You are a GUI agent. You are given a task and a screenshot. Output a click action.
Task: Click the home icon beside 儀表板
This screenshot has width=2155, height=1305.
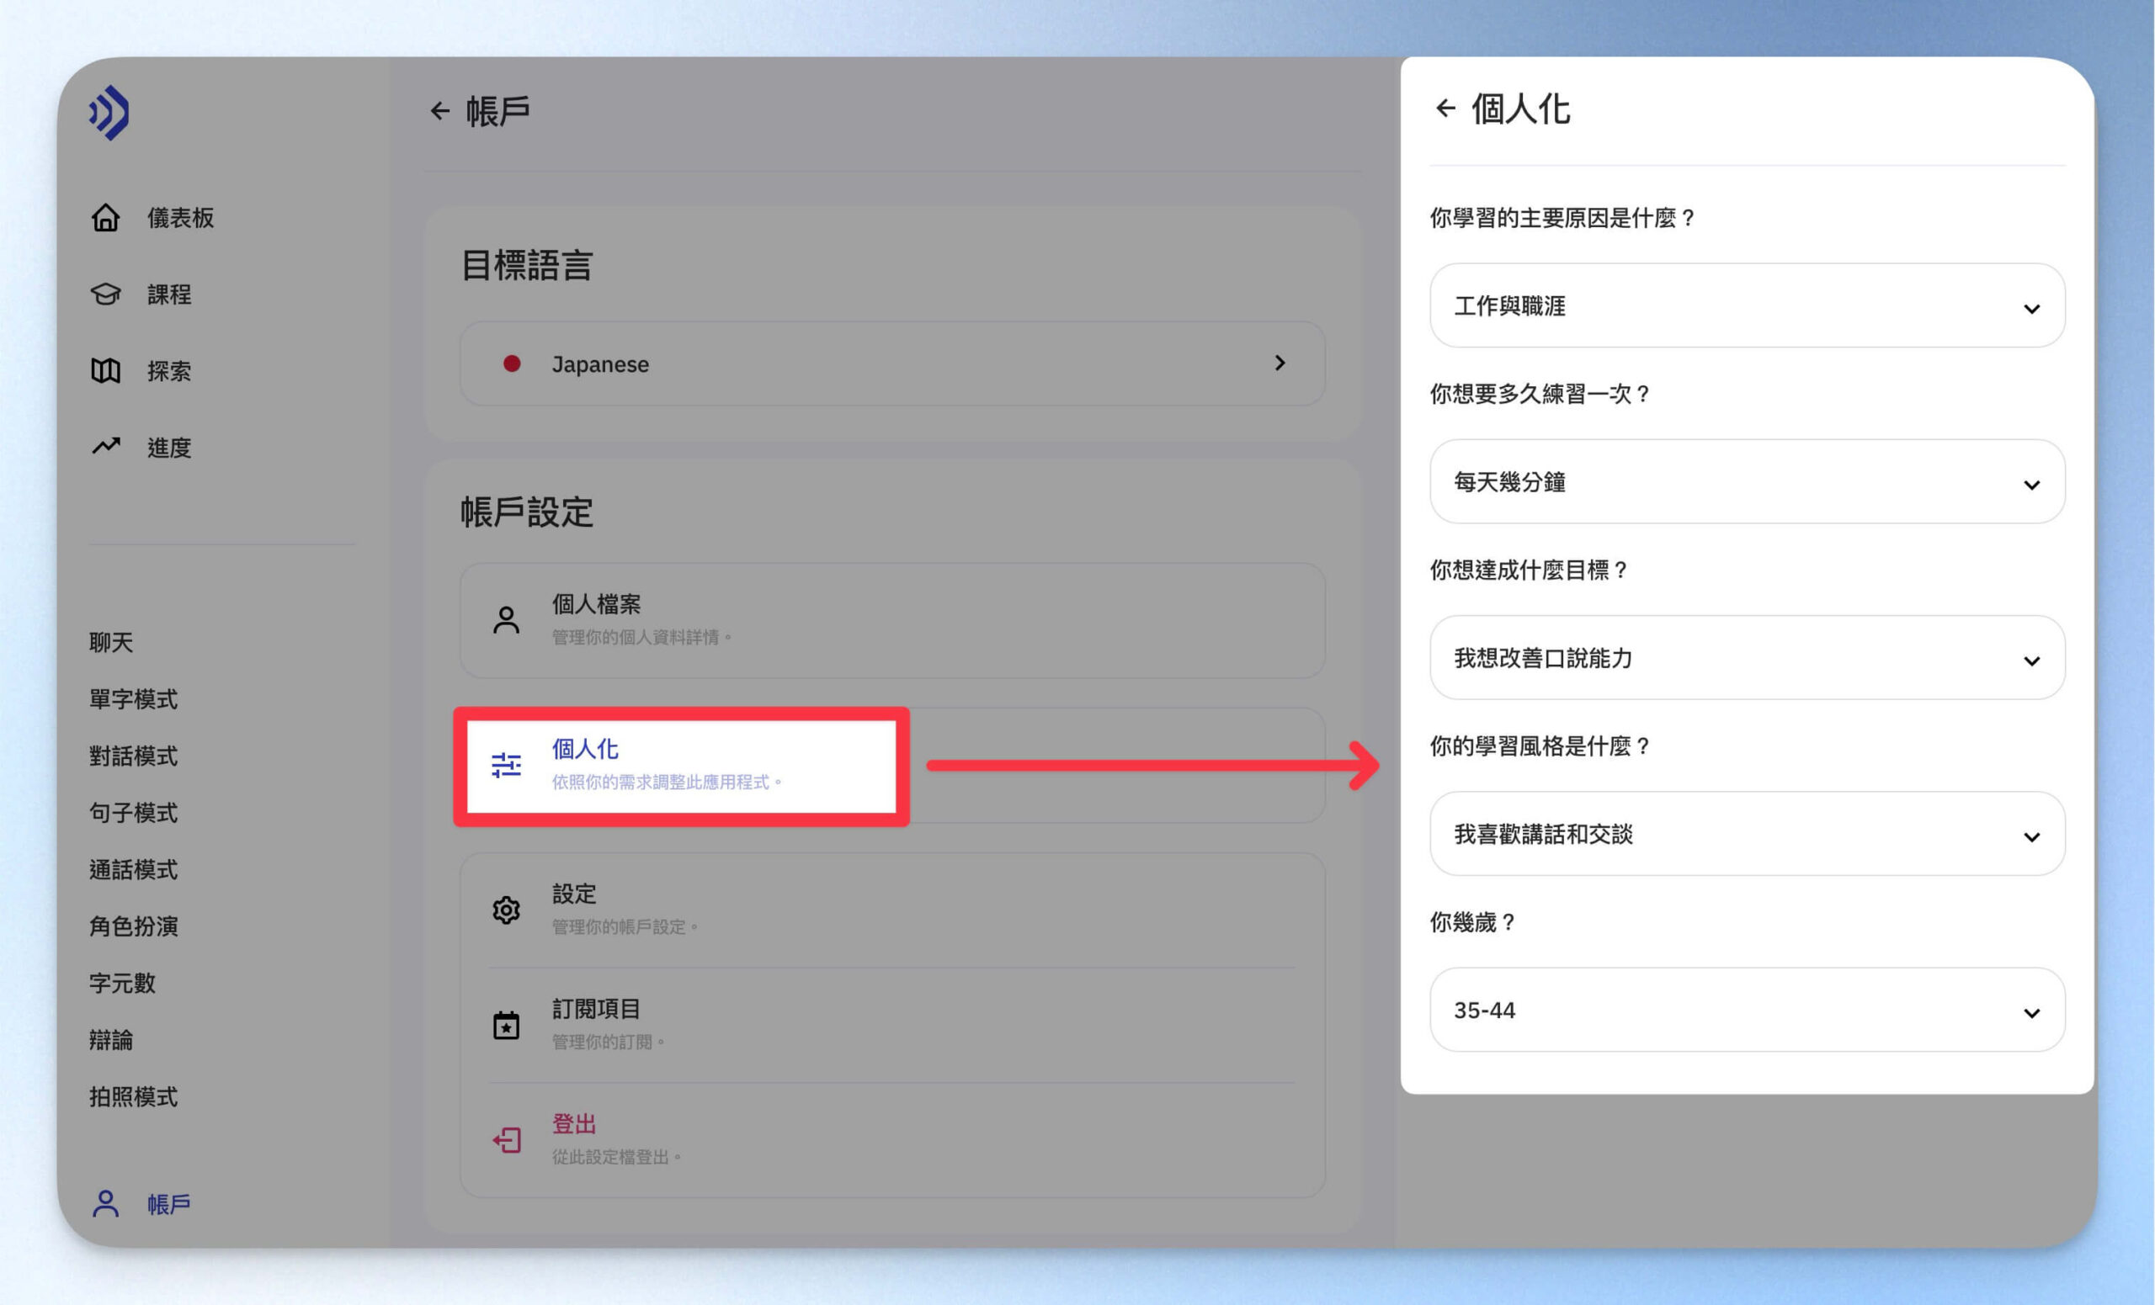tap(106, 217)
